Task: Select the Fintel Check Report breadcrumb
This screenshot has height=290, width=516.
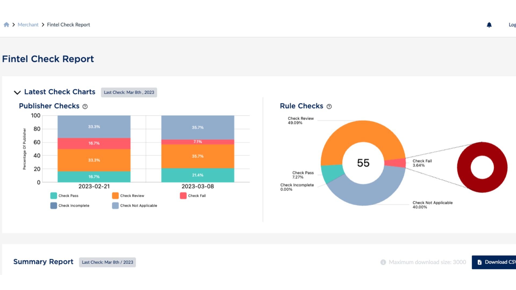Action: pos(69,24)
